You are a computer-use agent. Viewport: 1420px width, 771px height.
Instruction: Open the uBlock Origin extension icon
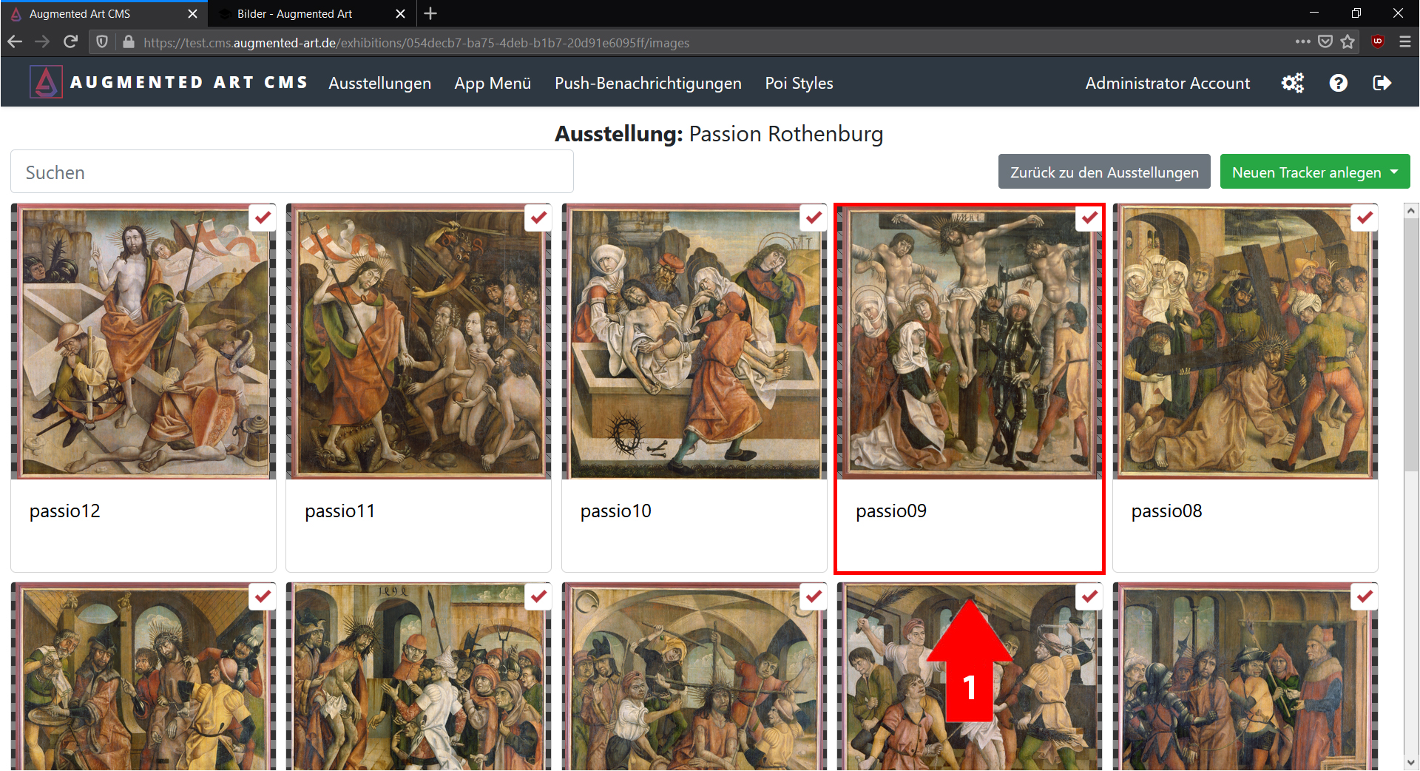pos(1377,42)
